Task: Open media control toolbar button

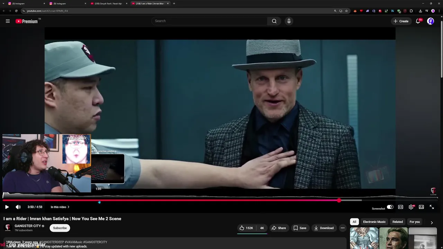Action: (x=426, y=11)
